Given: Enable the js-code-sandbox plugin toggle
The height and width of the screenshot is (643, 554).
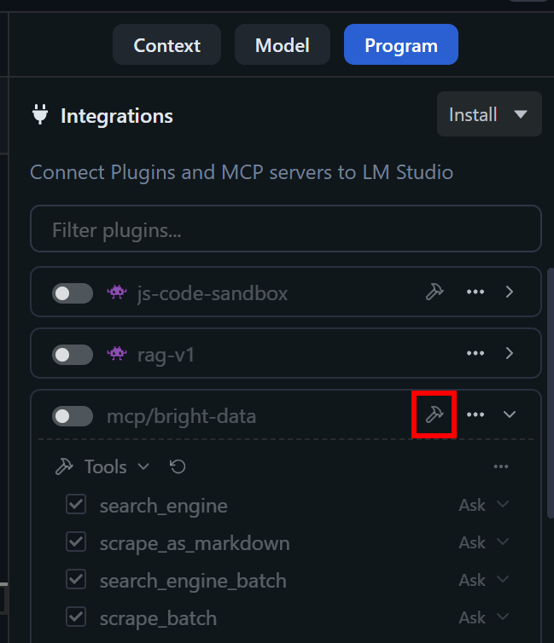Looking at the screenshot, I should tap(73, 293).
